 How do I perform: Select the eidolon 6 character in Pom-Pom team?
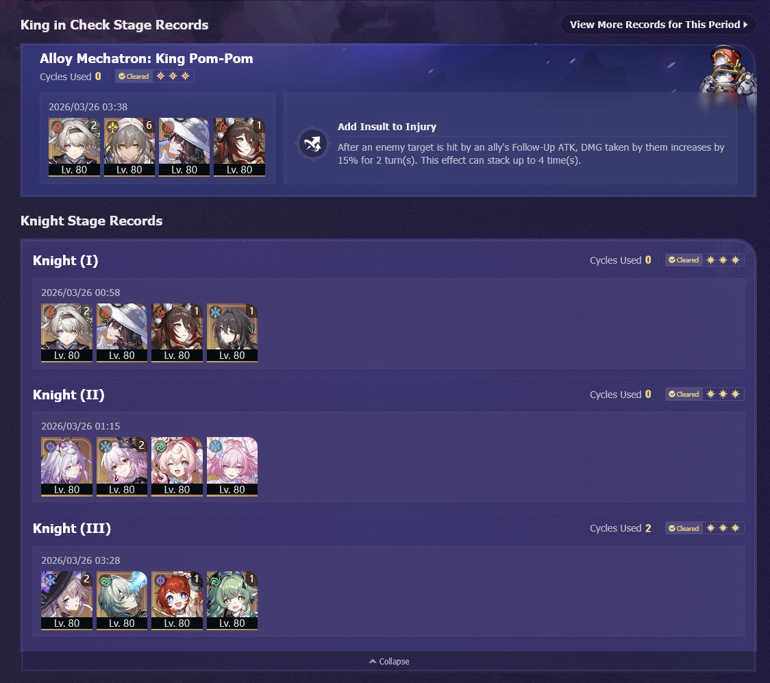(x=129, y=147)
